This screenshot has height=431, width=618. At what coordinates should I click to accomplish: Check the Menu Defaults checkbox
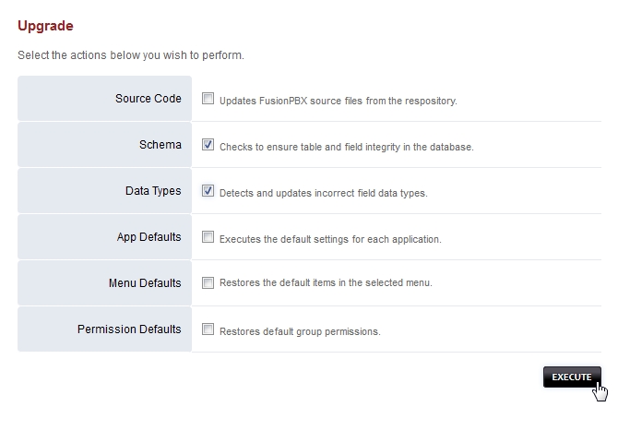208,282
